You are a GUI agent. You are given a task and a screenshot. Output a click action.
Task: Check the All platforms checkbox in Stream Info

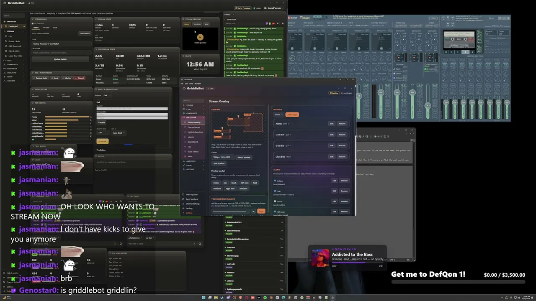(x=33, y=23)
